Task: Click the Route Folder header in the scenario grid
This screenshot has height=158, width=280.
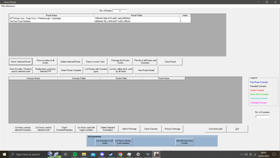Action: tap(121, 78)
